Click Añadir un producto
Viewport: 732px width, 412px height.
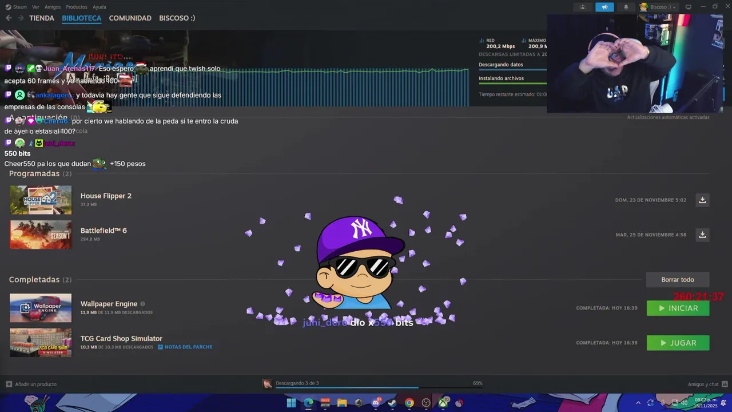pos(31,384)
